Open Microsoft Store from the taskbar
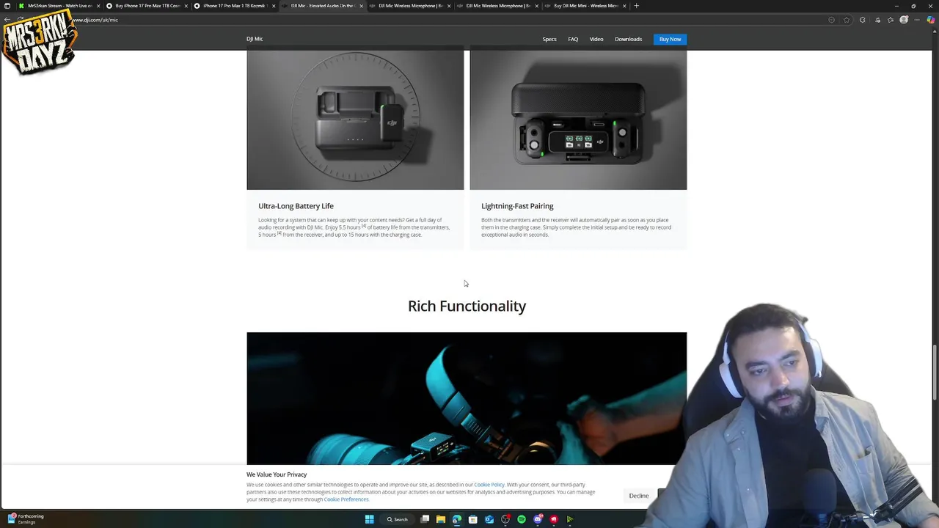This screenshot has height=528, width=939. point(473,519)
